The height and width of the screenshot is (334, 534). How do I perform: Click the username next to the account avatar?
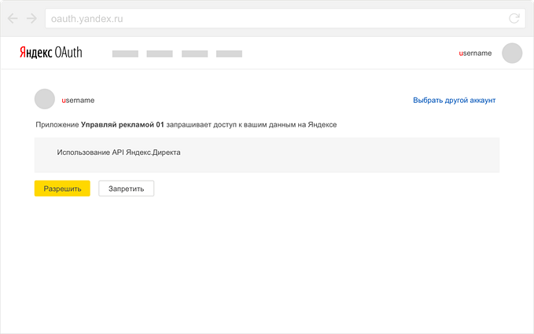(x=78, y=101)
